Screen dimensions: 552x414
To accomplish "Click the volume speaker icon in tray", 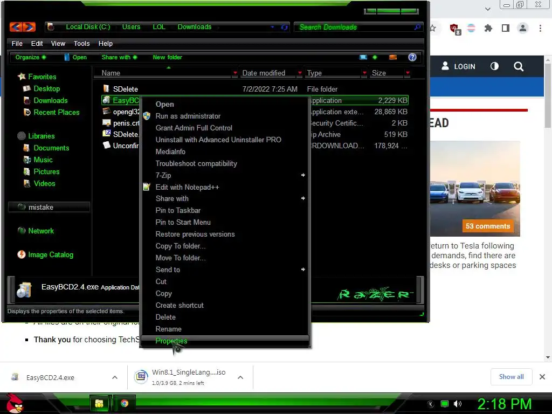I will [457, 404].
